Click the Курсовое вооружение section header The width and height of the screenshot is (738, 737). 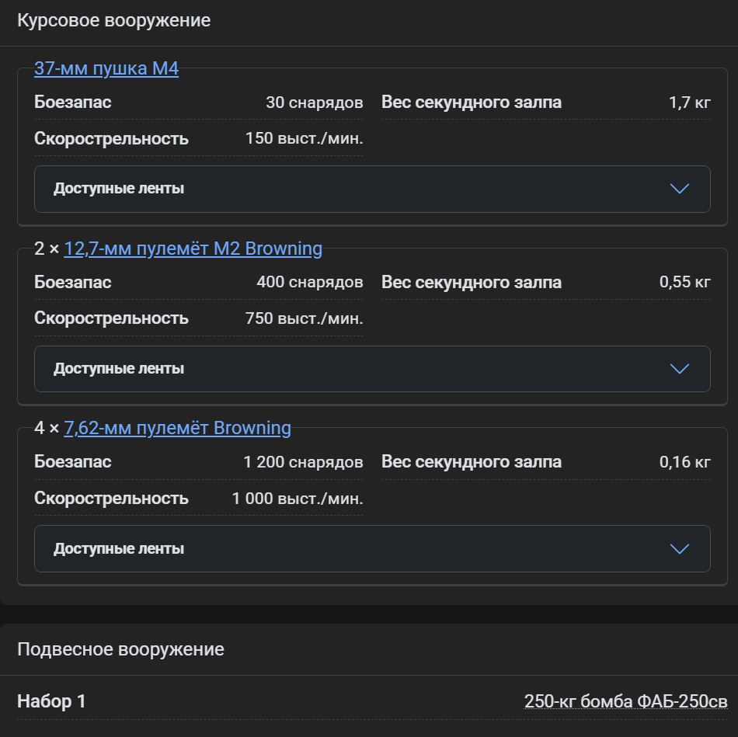pyautogui.click(x=114, y=21)
